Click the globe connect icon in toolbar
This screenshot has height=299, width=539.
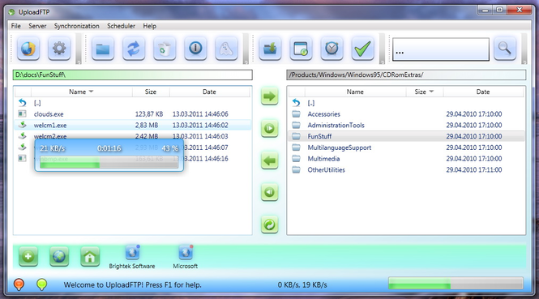(x=28, y=49)
